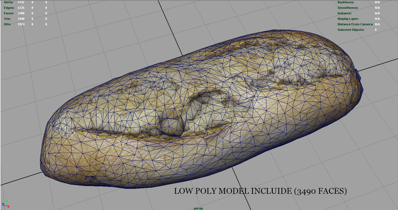Click the N/A value beside Distance From Camera
The image size is (398, 210).
pyautogui.click(x=377, y=24)
